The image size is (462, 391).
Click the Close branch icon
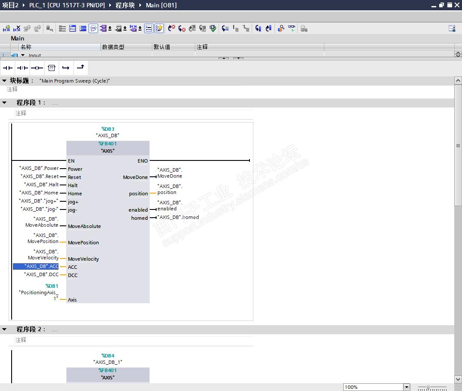pyautogui.click(x=80, y=68)
